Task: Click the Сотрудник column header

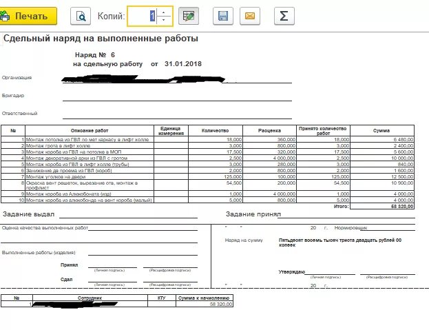Action: [90, 298]
